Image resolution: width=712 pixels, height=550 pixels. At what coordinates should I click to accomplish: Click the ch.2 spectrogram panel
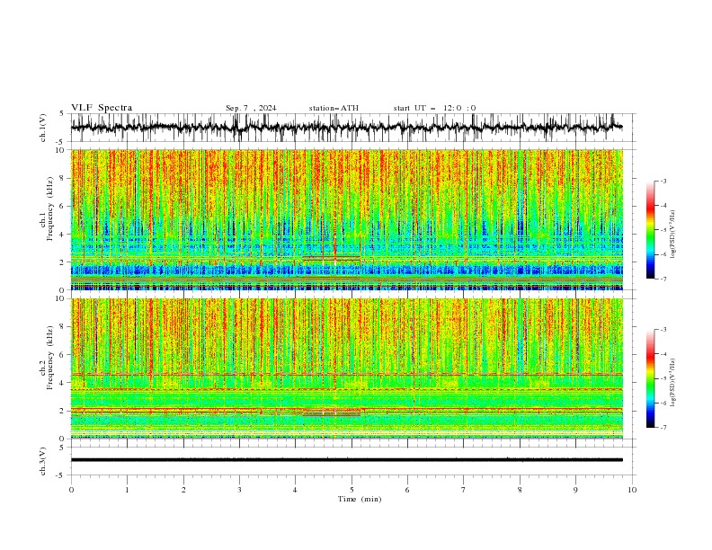tap(347, 368)
